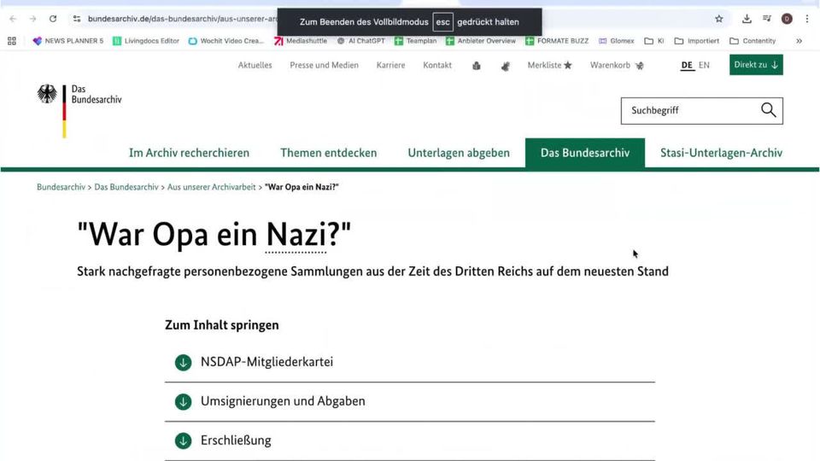Switch site language to EN
This screenshot has width=820, height=461.
704,65
